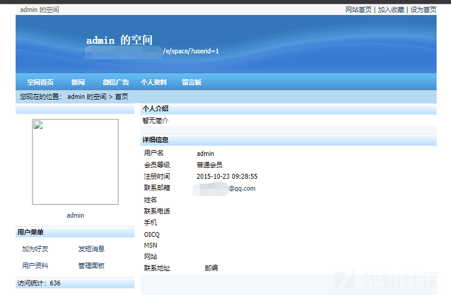
Task: Add user via 加为好友 link
Action: click(x=35, y=249)
